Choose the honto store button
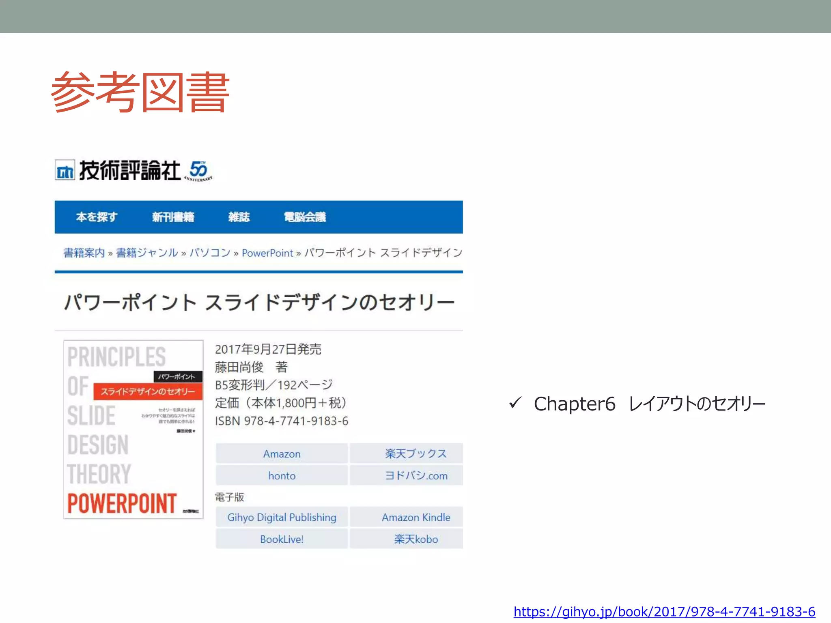Viewport: 831px width, 623px height. pos(282,475)
